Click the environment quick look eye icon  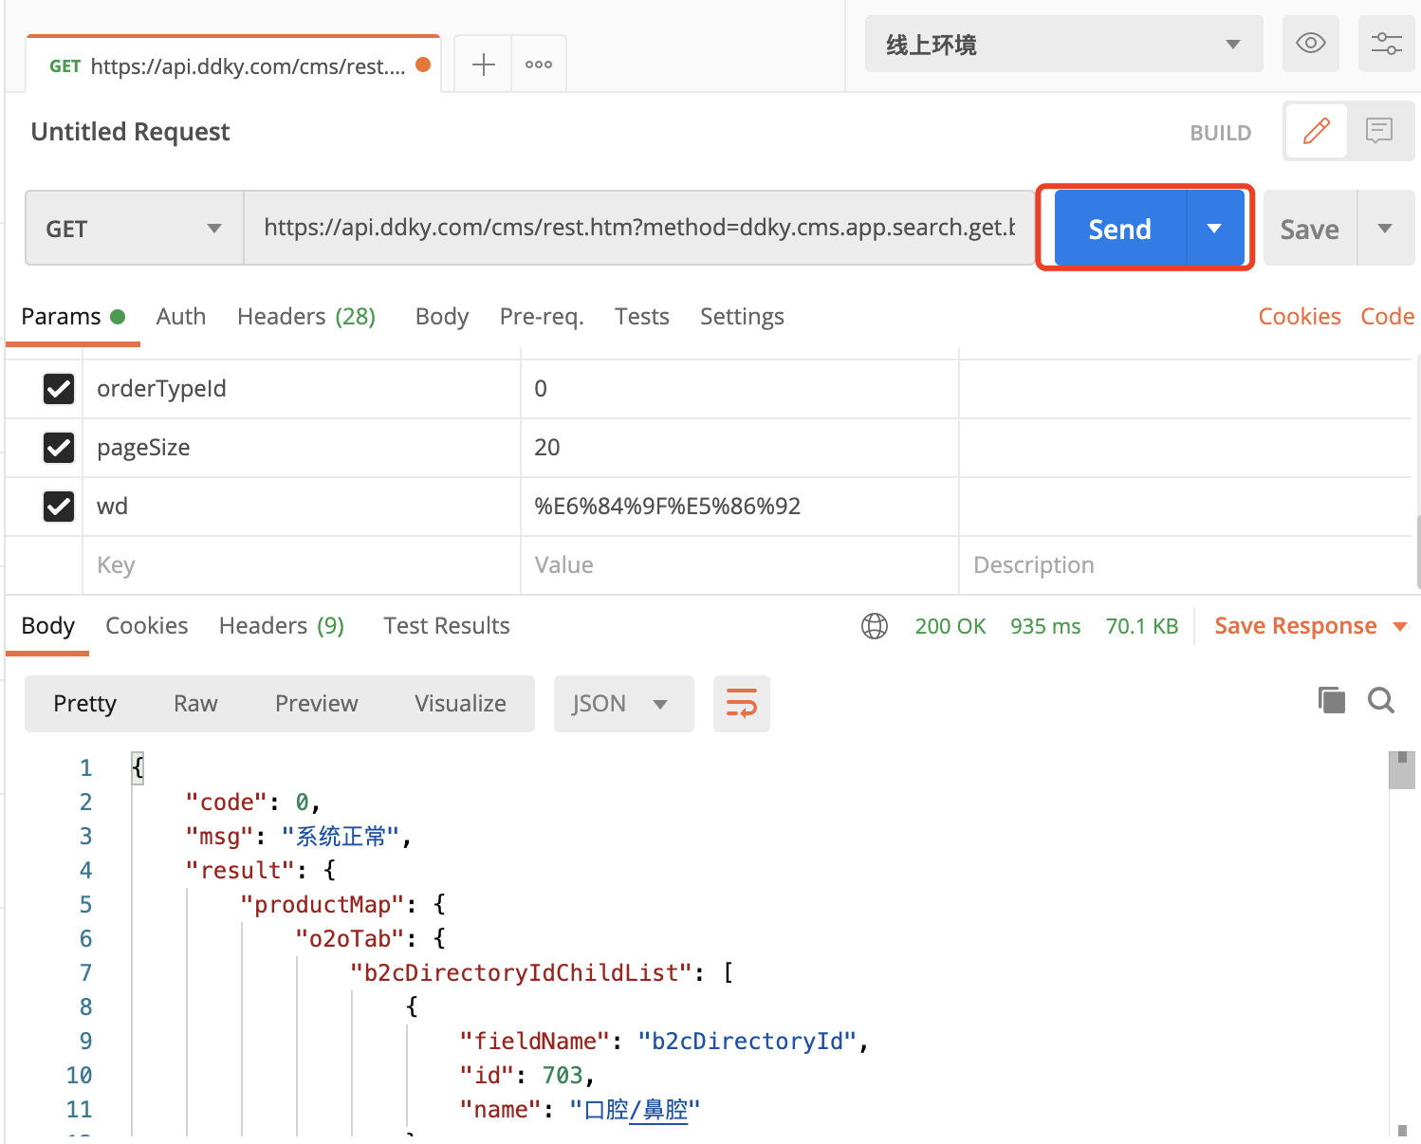pos(1311,44)
